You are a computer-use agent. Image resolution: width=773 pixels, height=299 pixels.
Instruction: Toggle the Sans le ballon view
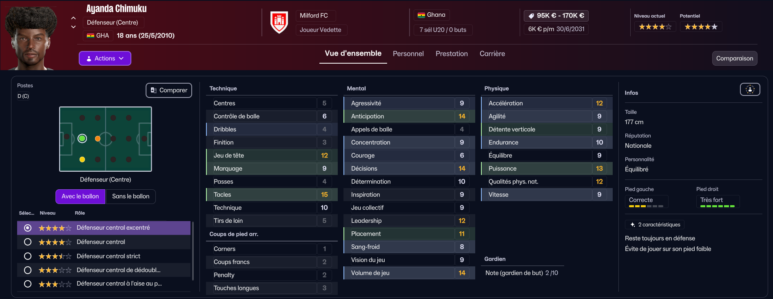[131, 196]
